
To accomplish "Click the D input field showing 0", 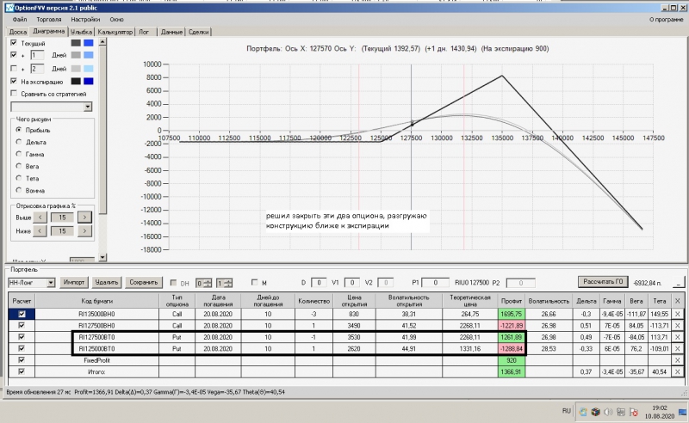I will tap(319, 283).
